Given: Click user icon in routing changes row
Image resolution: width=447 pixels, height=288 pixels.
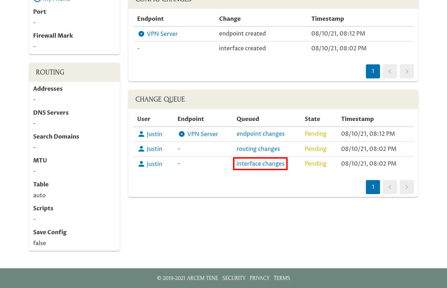Looking at the screenshot, I should point(141,149).
